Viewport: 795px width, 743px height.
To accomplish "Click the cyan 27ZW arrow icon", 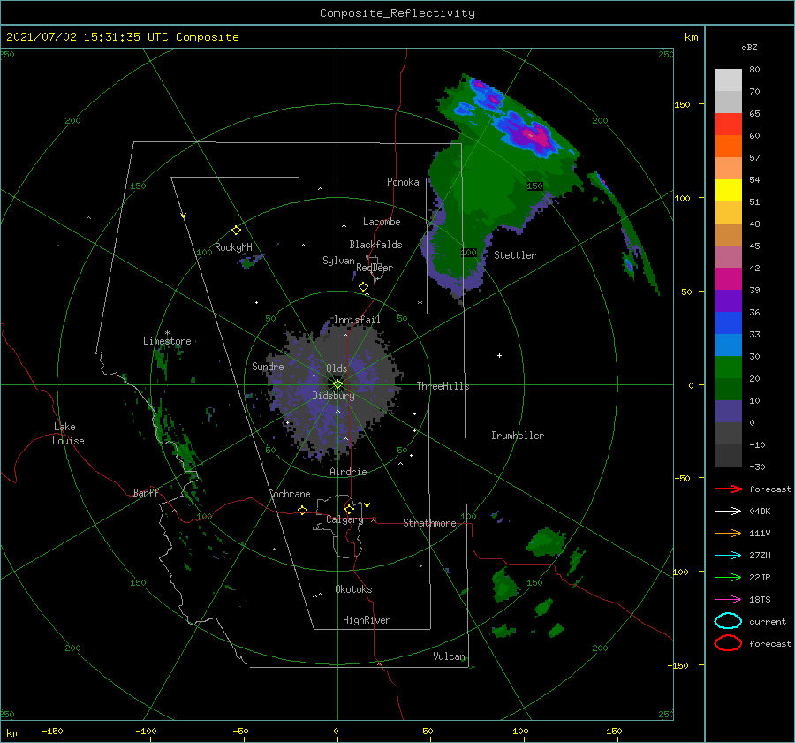I will (728, 556).
